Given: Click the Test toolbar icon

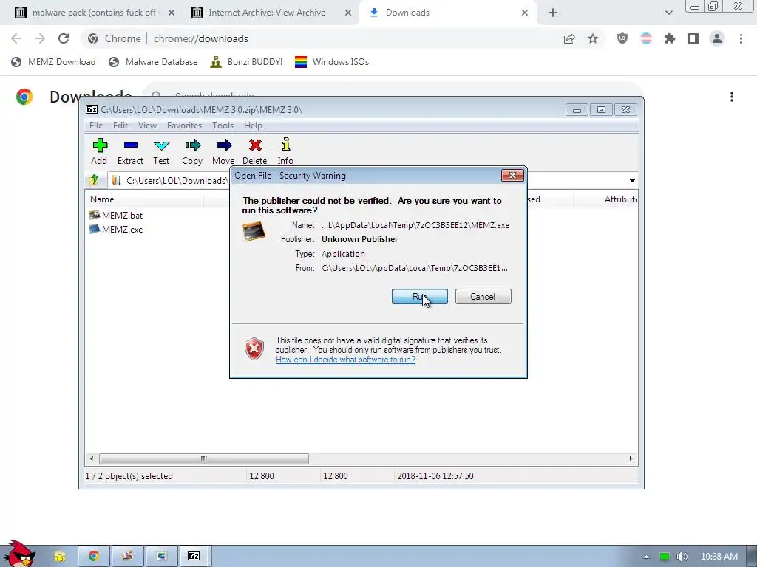Looking at the screenshot, I should pos(161,151).
